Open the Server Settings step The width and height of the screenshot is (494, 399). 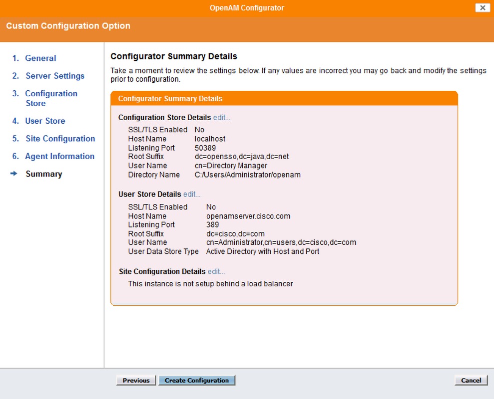point(55,76)
